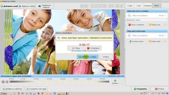Click the Skype icon in taskbar
This screenshot has height=95, width=169.
click(x=55, y=93)
